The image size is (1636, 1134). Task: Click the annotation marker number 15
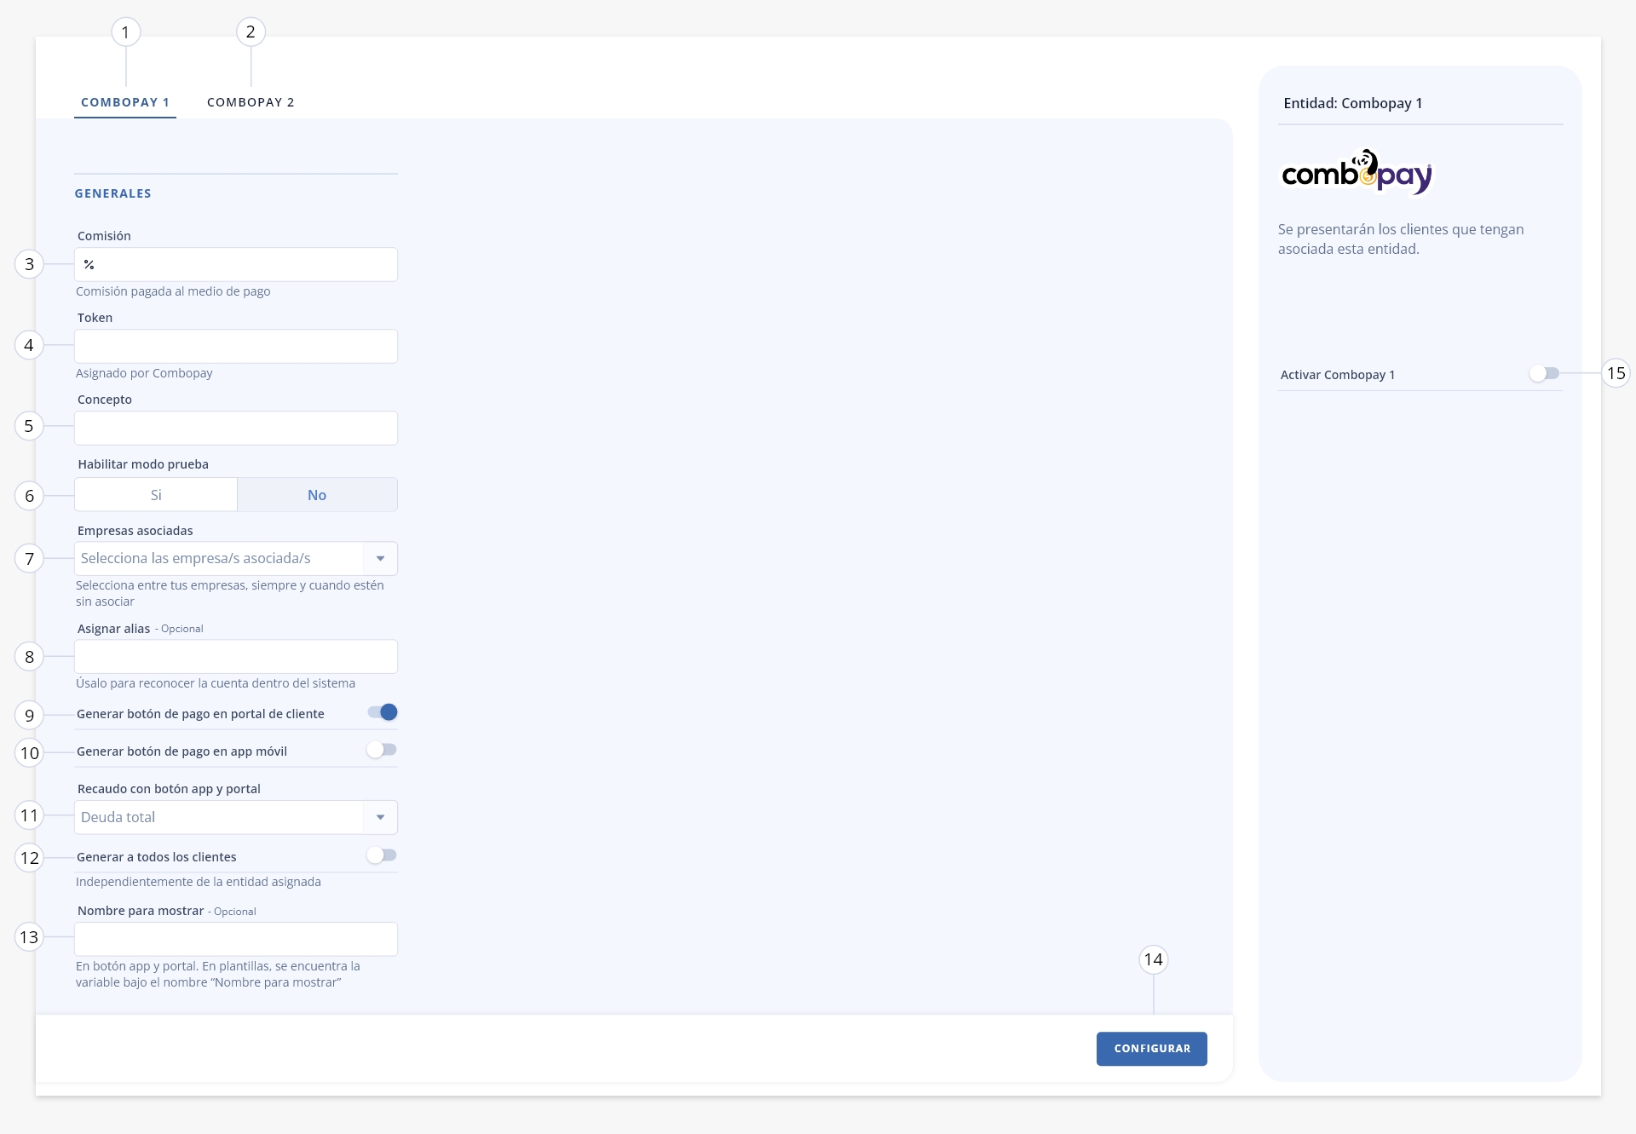coord(1616,373)
